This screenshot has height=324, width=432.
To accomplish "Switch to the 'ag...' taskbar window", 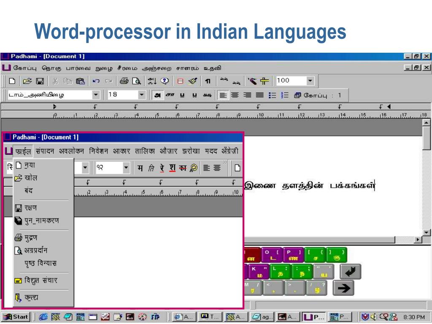I will click(262, 317).
